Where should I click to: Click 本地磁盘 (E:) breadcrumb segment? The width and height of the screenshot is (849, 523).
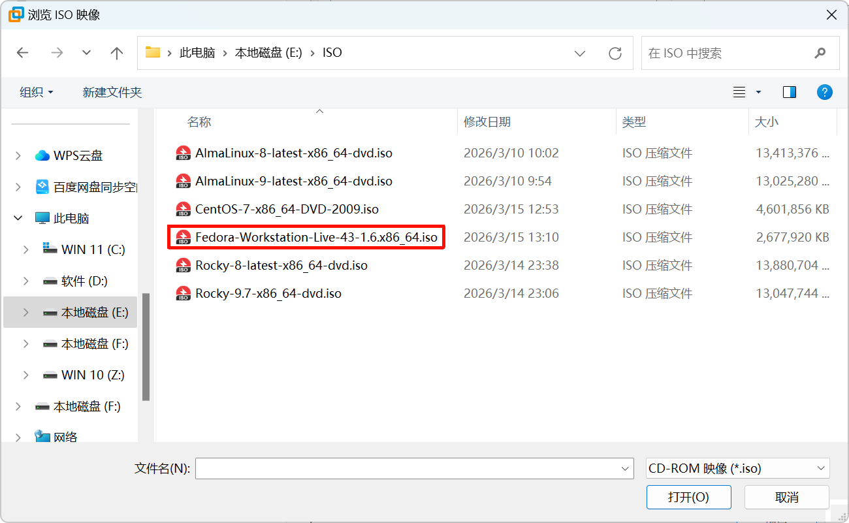(x=268, y=53)
